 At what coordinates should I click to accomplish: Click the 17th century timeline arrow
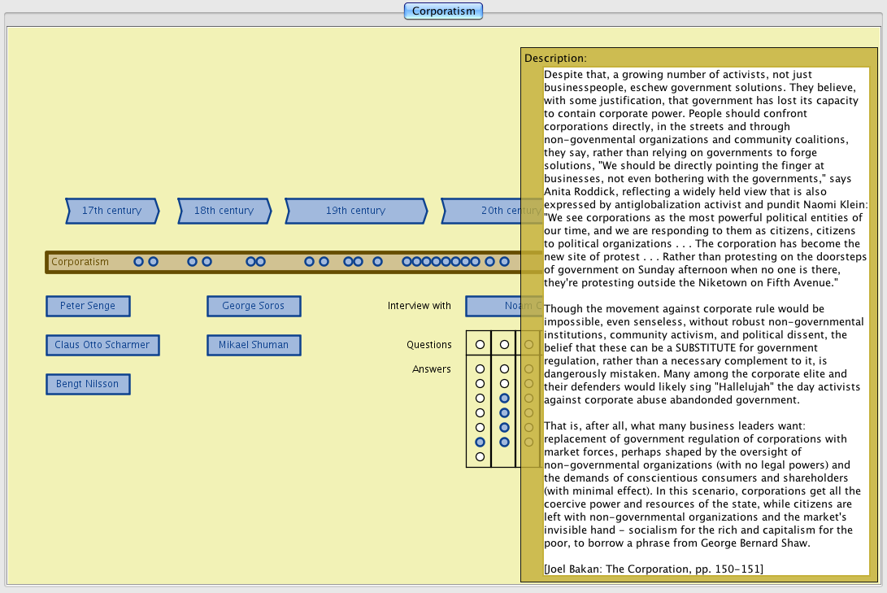[111, 211]
